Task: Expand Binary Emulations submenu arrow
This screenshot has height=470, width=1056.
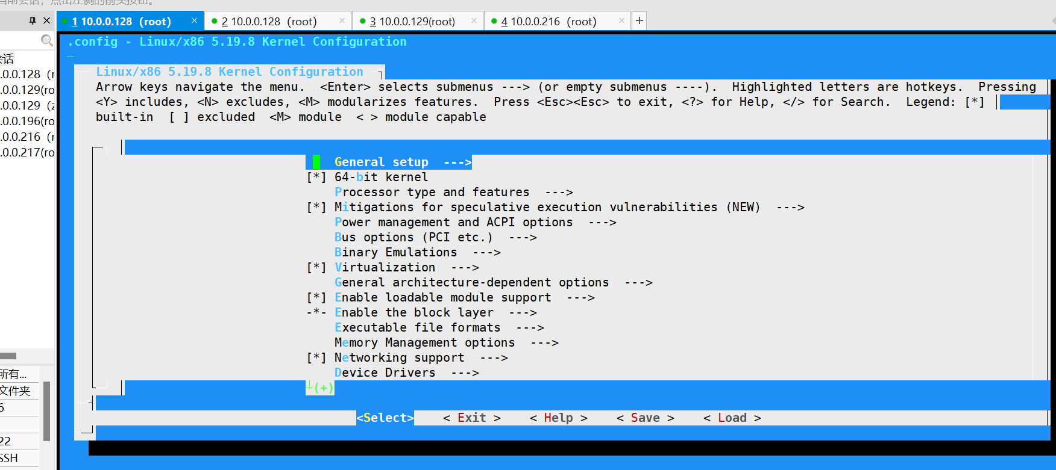Action: (486, 252)
